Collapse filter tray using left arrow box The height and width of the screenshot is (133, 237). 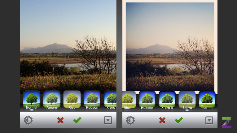point(108,120)
